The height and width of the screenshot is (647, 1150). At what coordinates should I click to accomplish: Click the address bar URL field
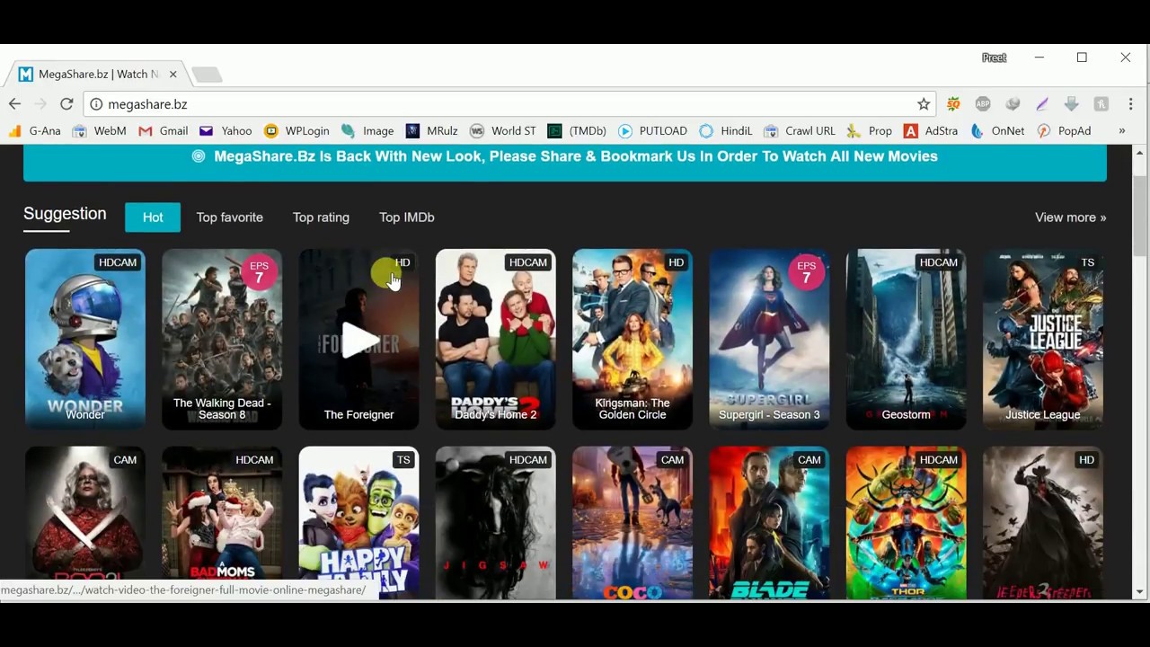pyautogui.click(x=503, y=104)
